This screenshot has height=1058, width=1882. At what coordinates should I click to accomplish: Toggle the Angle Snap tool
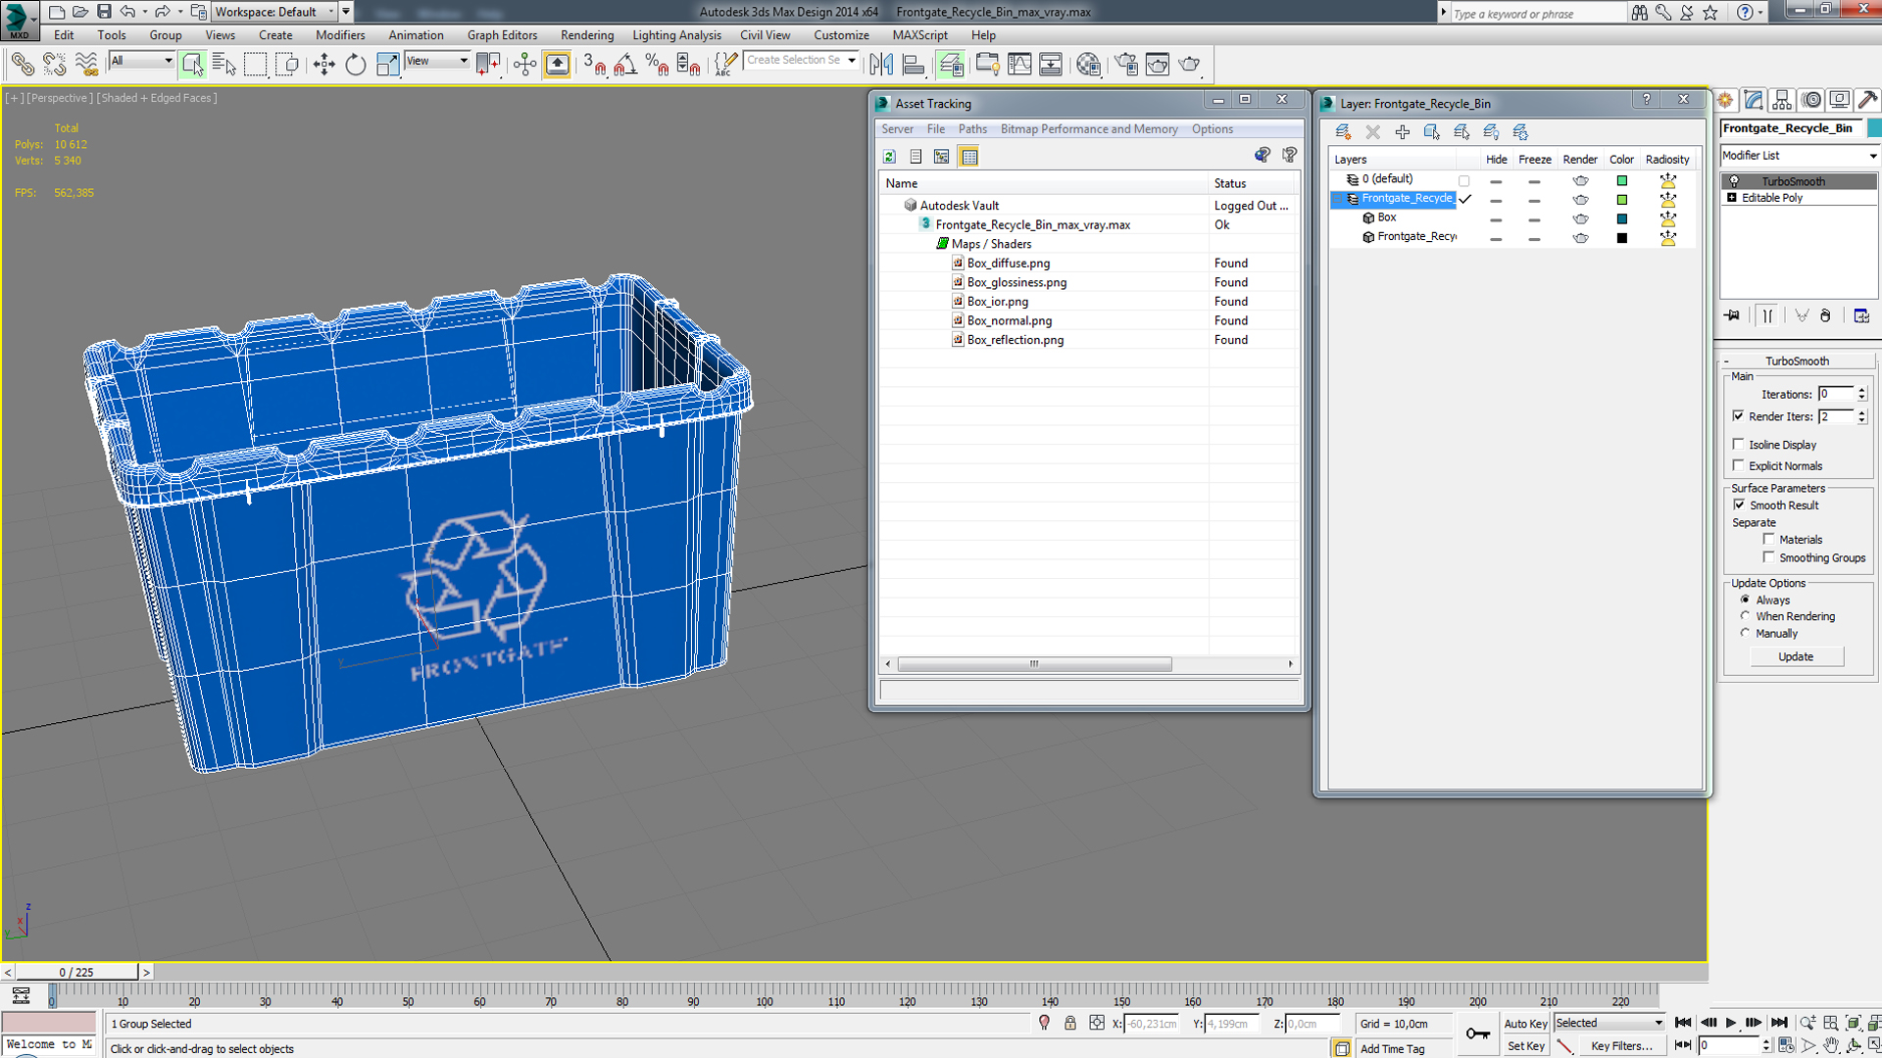(625, 65)
